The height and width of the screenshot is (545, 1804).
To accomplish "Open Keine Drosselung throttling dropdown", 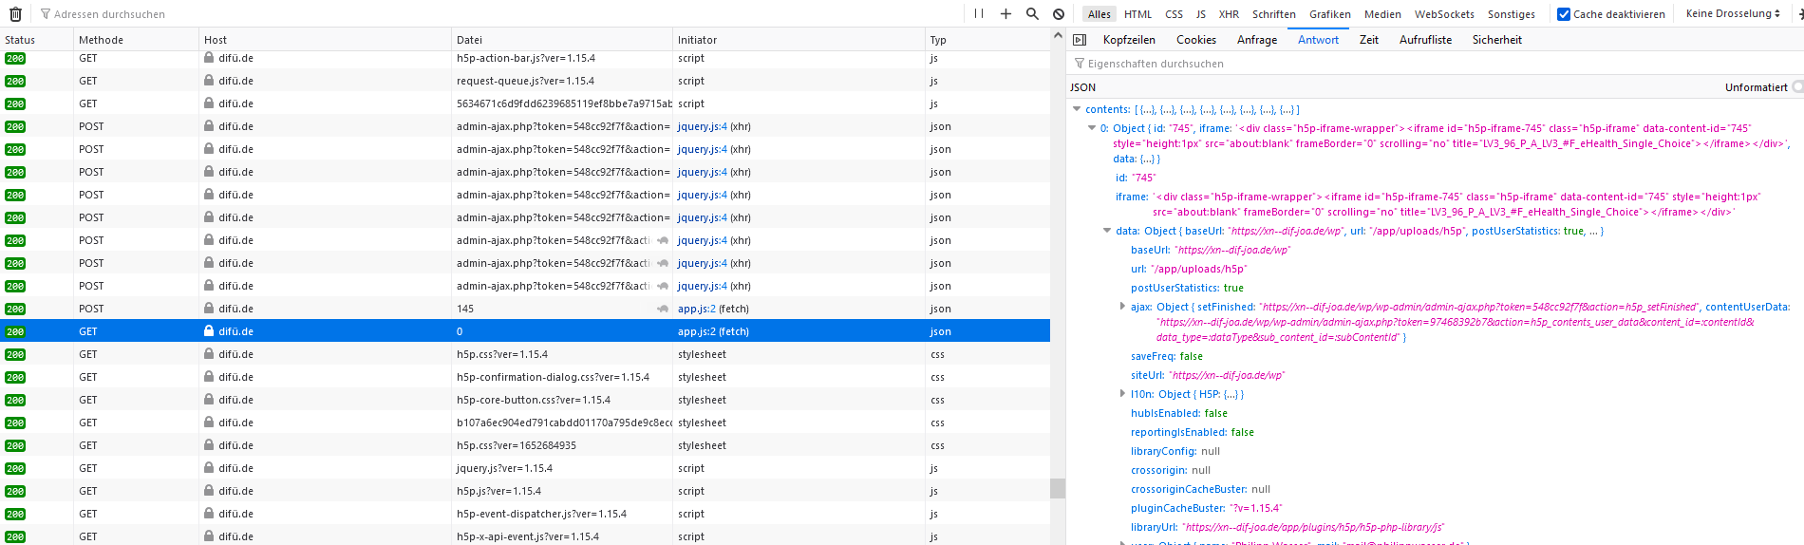I will [1733, 13].
